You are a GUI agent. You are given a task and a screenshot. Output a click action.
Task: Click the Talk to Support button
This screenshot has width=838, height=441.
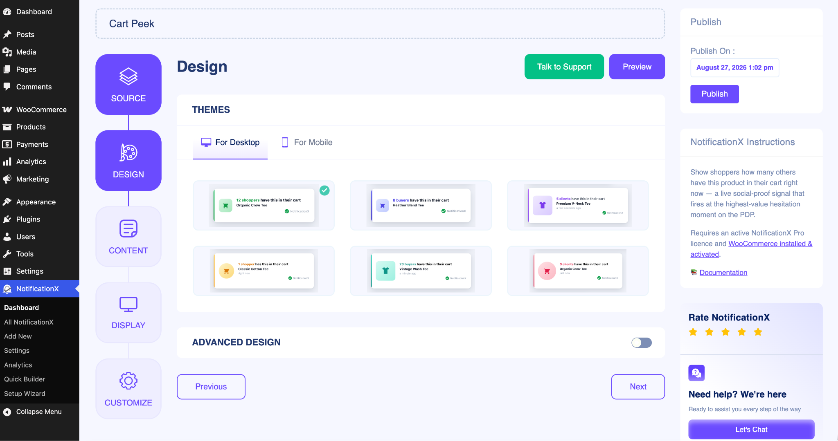(x=564, y=67)
